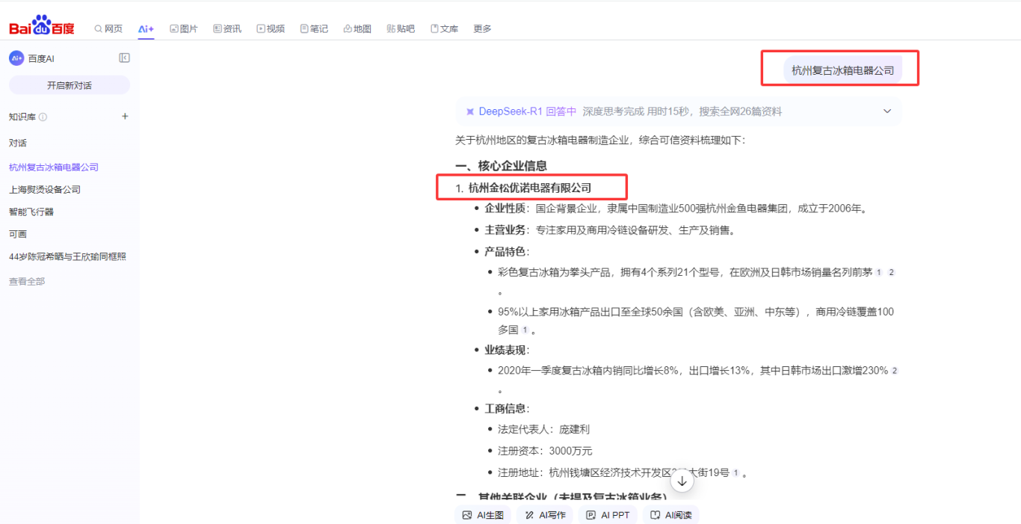Select the AI+ tab
The width and height of the screenshot is (1021, 524).
coord(146,28)
